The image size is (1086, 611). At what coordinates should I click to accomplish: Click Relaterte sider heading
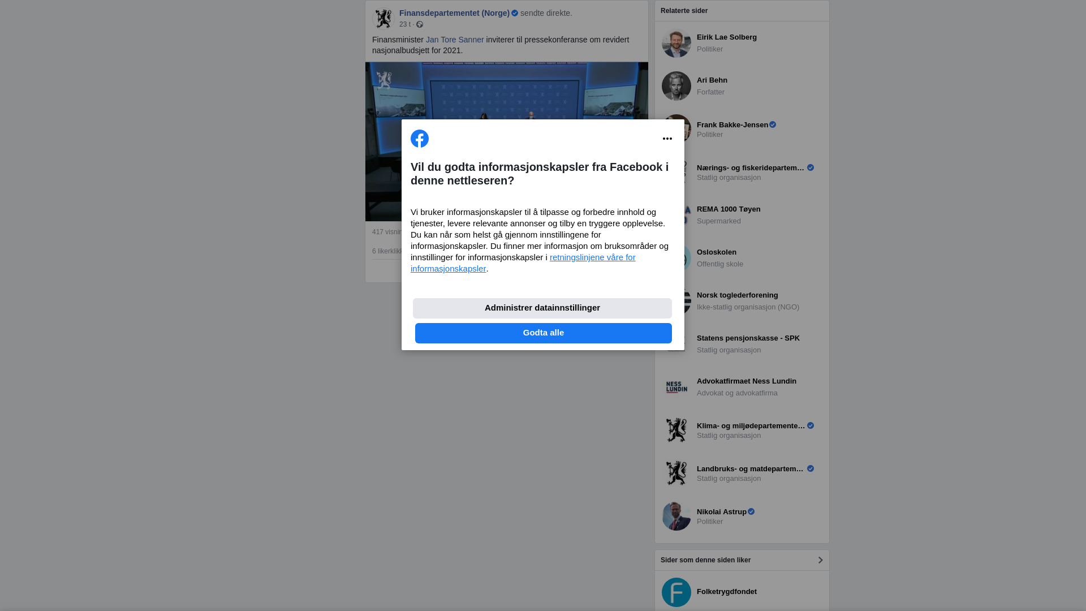pyautogui.click(x=684, y=11)
